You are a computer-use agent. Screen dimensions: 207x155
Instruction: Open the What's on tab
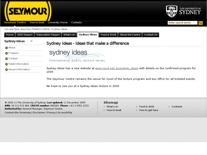click(x=69, y=35)
